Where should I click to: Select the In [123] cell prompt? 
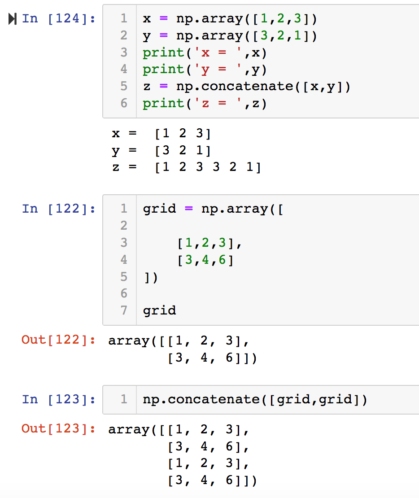pos(58,400)
